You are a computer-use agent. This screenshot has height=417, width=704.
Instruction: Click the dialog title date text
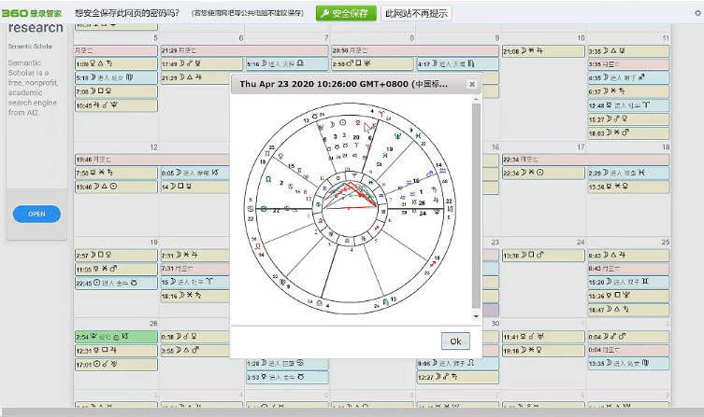[x=343, y=84]
